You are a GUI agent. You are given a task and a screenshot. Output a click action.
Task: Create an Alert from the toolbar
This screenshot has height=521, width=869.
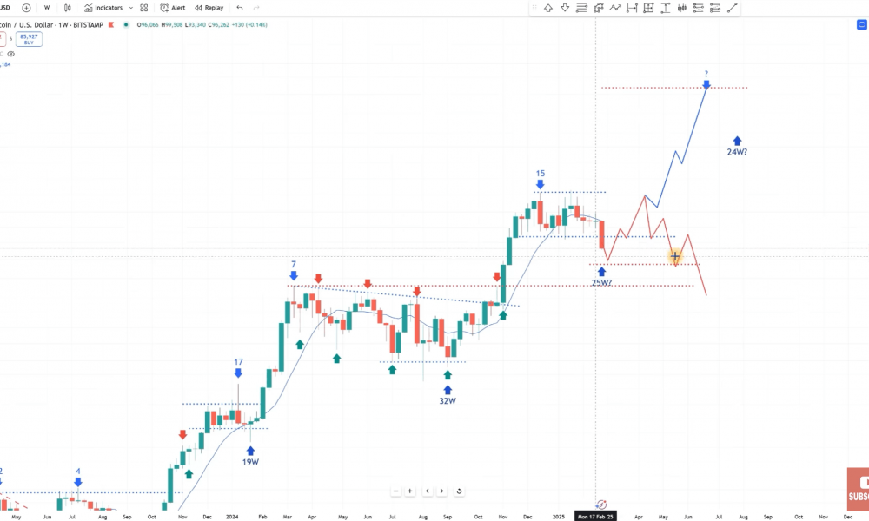click(x=173, y=8)
